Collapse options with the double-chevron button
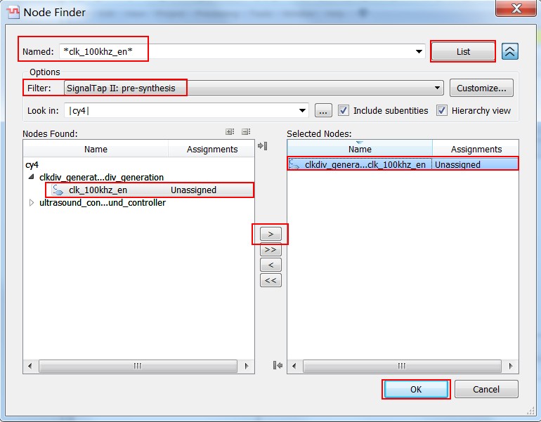Viewport: 541px width, 422px height. click(x=509, y=52)
